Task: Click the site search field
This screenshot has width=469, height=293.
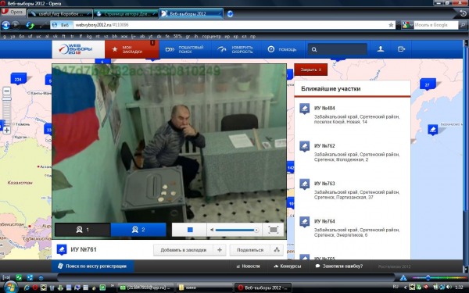Action: tap(338, 50)
